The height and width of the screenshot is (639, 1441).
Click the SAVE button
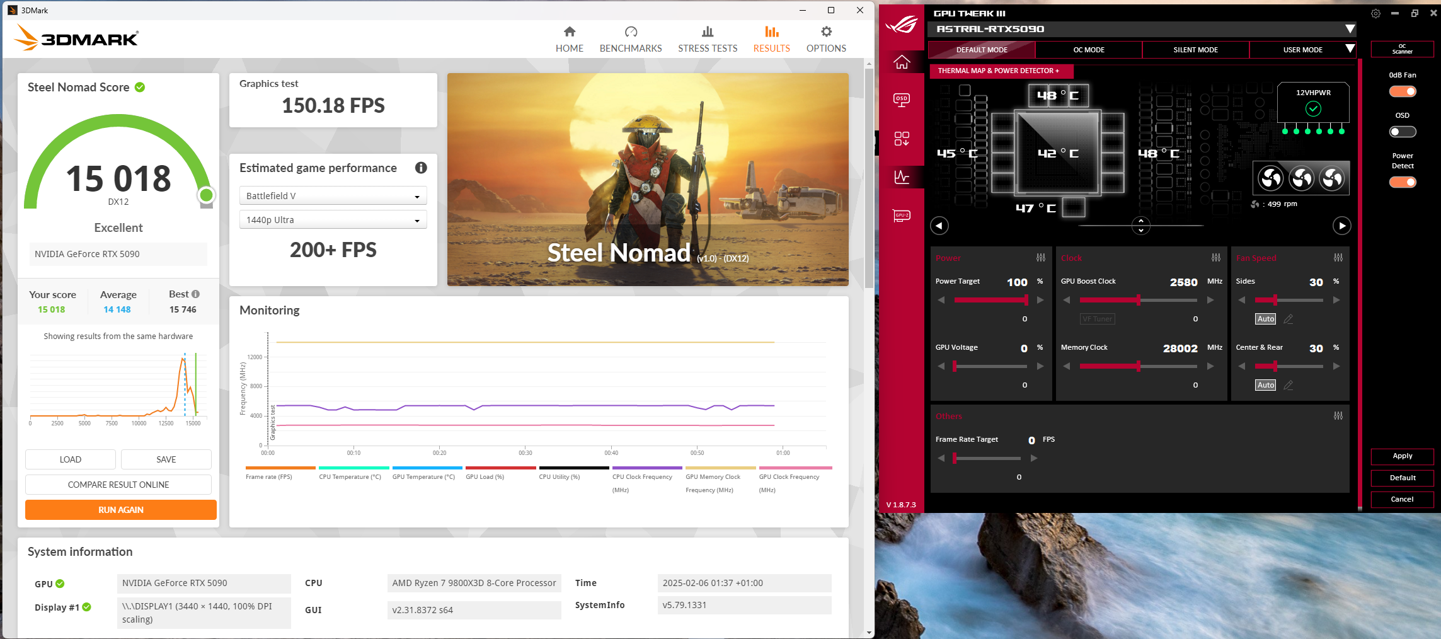point(166,459)
